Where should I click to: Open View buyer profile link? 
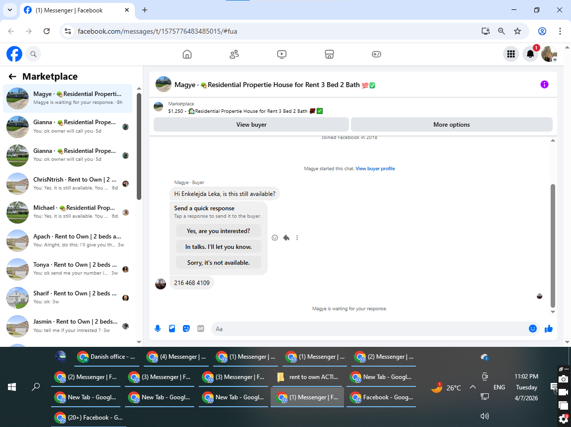[375, 169]
